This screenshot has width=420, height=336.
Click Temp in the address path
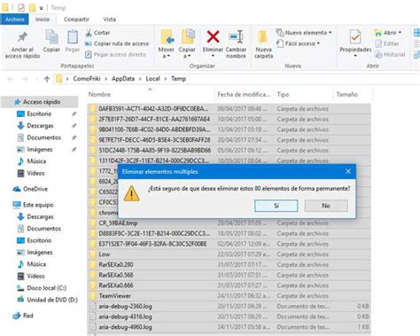click(x=178, y=79)
